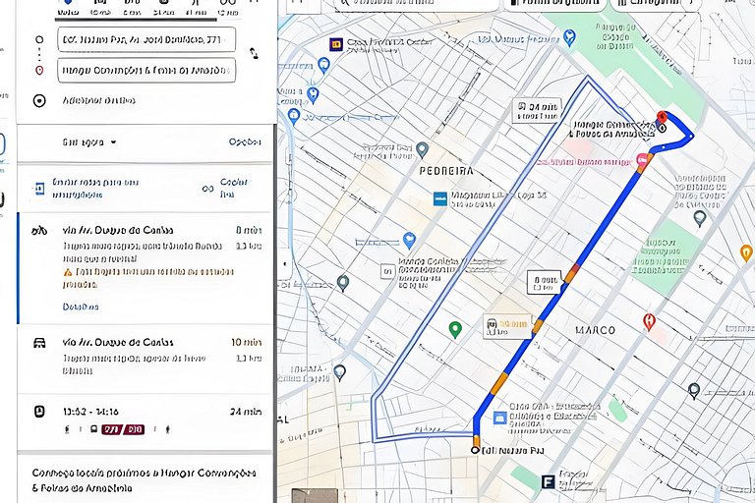Click the blue heart pin below Pedreira
Screen dimensions: 755x503
409,240
